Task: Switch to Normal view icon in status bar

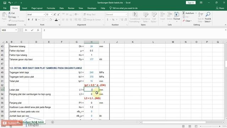Action: [x=183, y=126]
